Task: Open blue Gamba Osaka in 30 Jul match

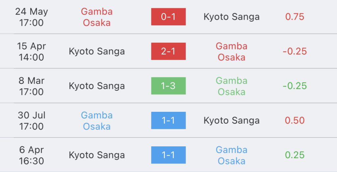Action: [97, 121]
